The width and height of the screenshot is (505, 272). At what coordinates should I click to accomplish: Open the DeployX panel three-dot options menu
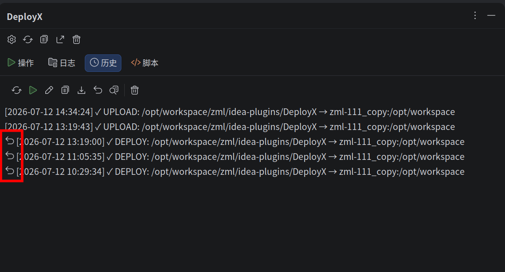(x=475, y=15)
